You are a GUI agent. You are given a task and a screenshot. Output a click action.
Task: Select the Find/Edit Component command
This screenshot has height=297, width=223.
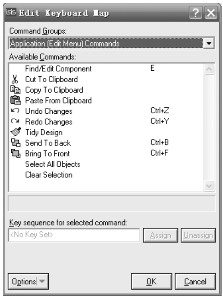pyautogui.click(x=58, y=69)
